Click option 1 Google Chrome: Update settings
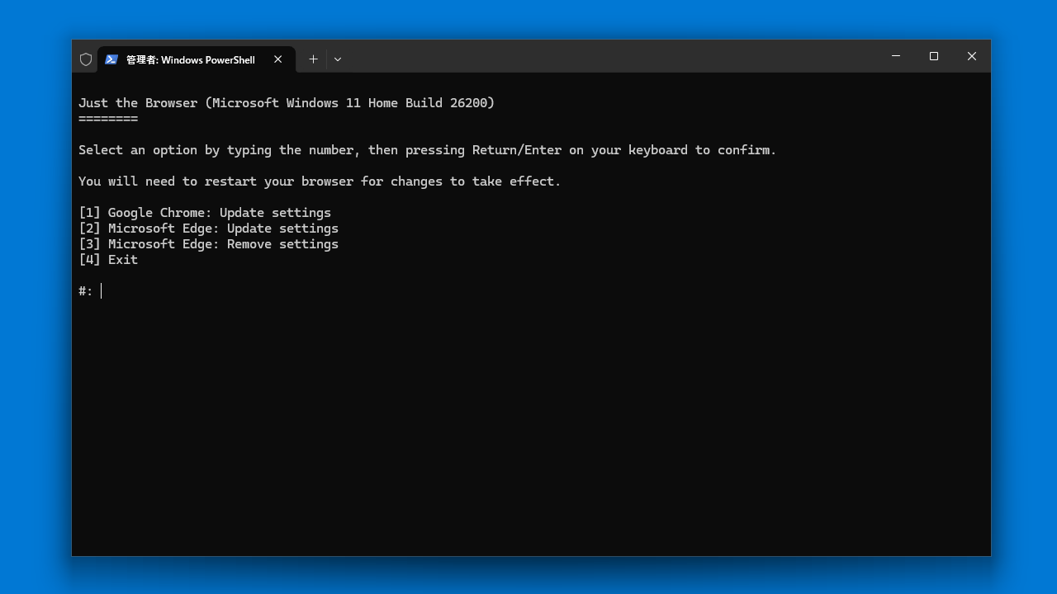 205,213
